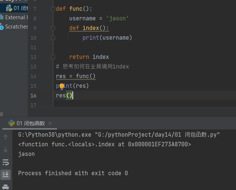
Task: Toggle scroll to end in Run console
Action: (6, 174)
